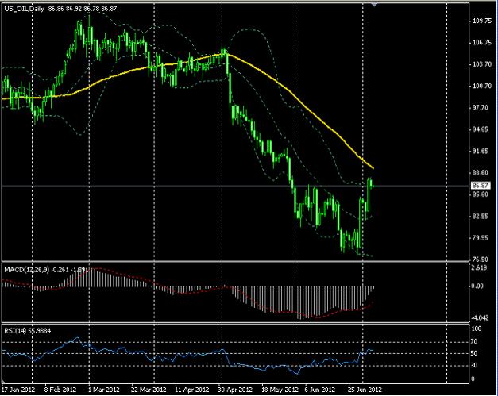The height and width of the screenshot is (396, 498).
Task: Click the -4.042 MACD scale value
Action: coord(480,317)
